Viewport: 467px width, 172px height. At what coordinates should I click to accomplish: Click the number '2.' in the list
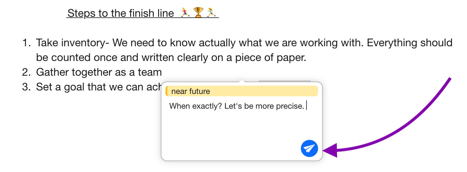tap(27, 72)
